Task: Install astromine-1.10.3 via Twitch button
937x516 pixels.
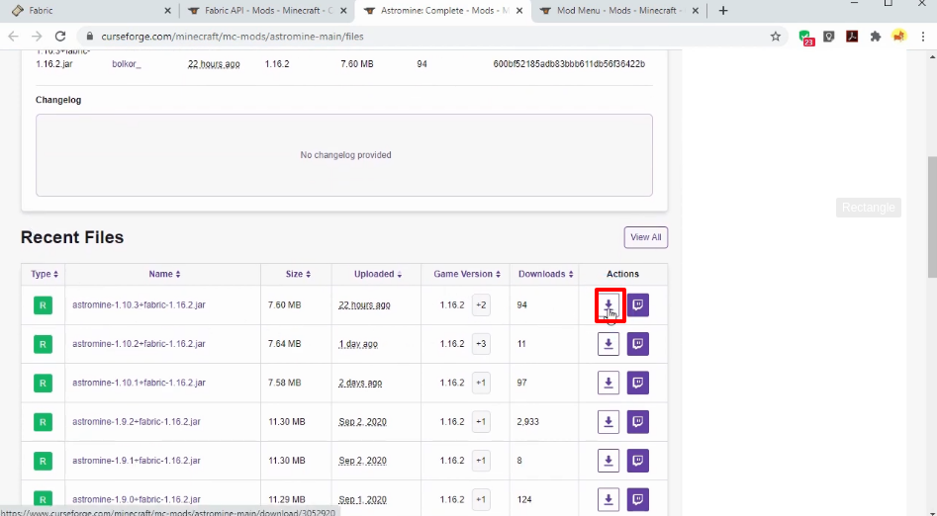Action: tap(637, 305)
